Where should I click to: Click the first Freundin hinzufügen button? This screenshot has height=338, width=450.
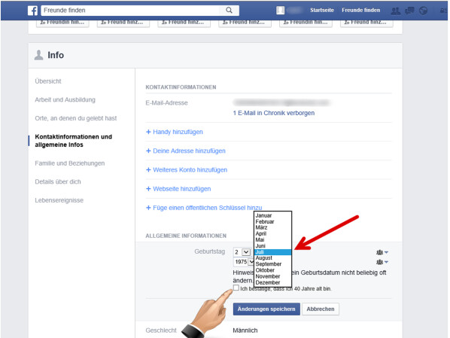click(x=62, y=23)
